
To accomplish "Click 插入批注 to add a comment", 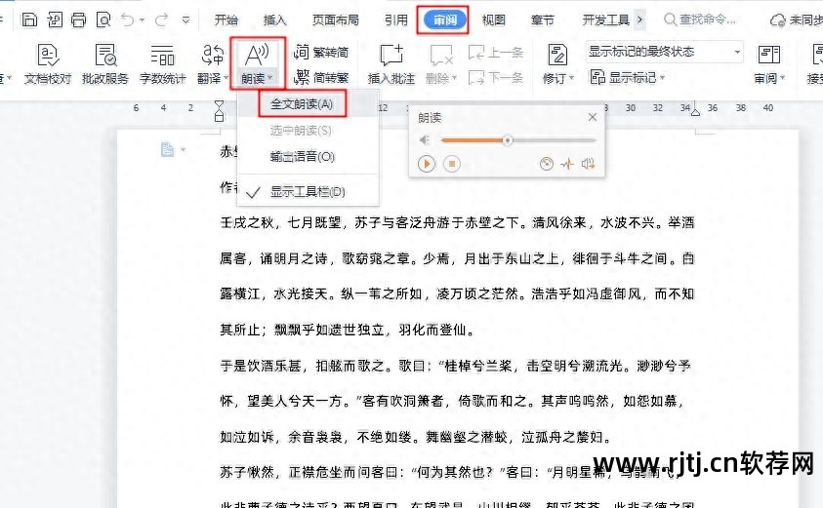I will click(391, 64).
